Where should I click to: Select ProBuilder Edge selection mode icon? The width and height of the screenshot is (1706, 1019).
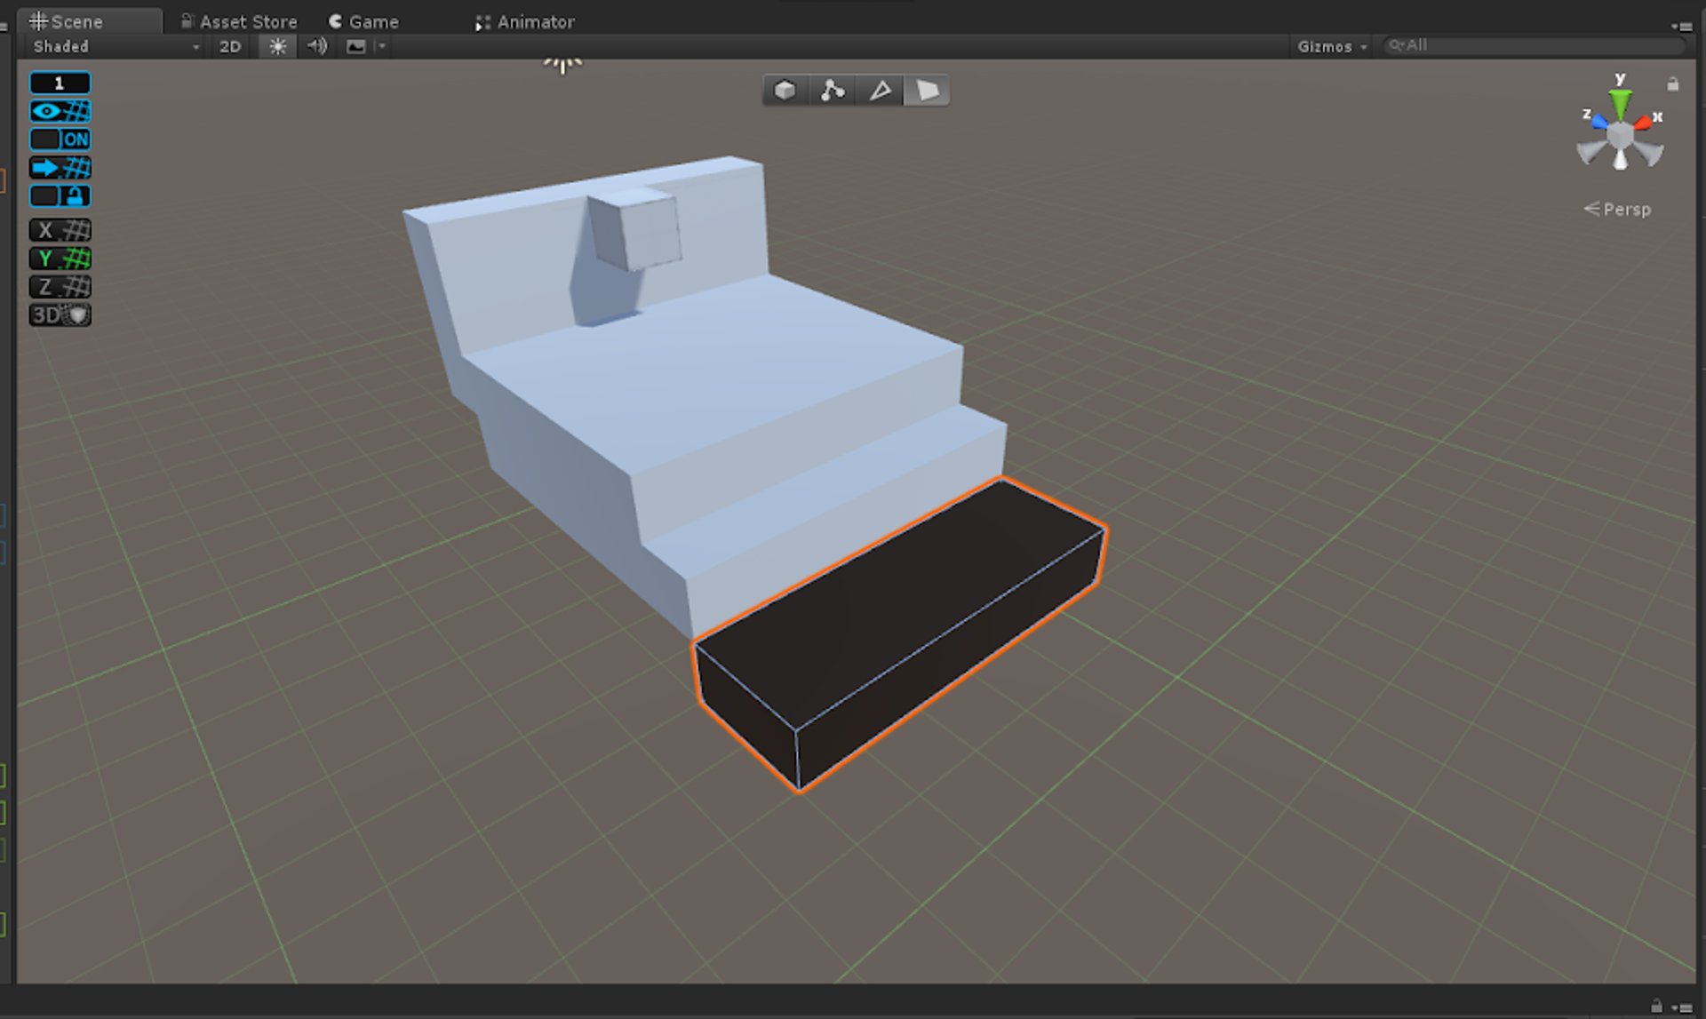(x=880, y=91)
